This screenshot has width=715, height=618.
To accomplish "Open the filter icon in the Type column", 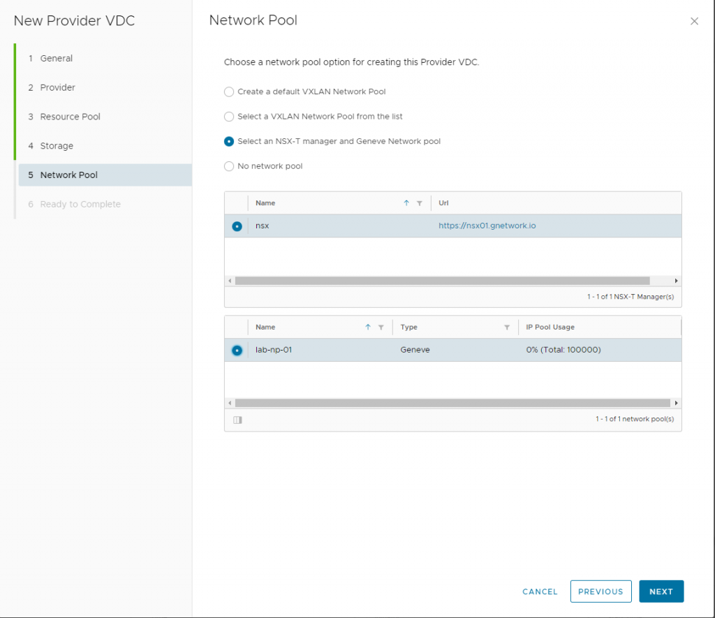I will pyautogui.click(x=507, y=328).
